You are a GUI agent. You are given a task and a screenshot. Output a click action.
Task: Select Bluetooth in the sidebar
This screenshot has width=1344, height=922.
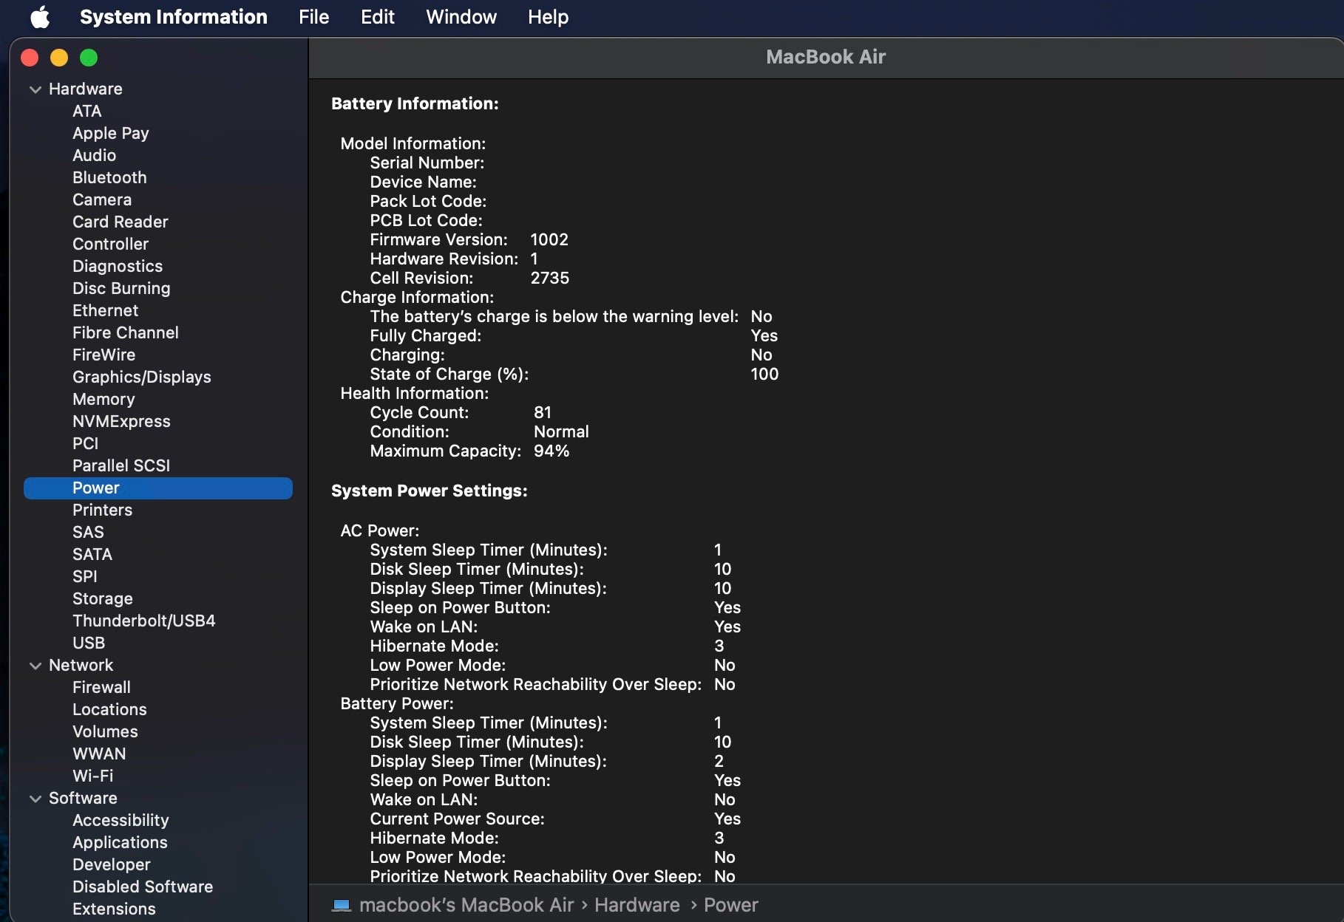coord(109,177)
